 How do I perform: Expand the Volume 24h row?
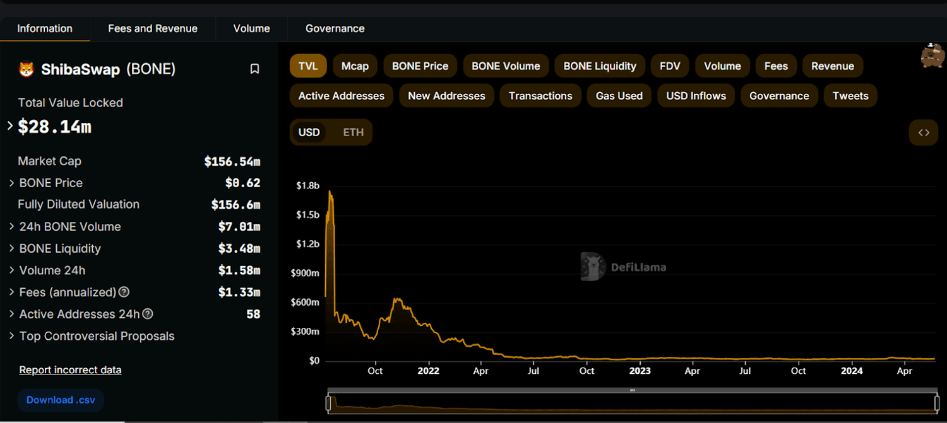(x=12, y=270)
